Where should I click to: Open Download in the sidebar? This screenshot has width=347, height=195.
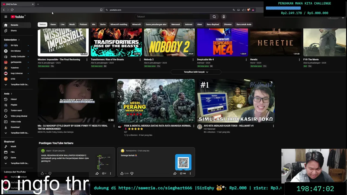click(x=17, y=127)
